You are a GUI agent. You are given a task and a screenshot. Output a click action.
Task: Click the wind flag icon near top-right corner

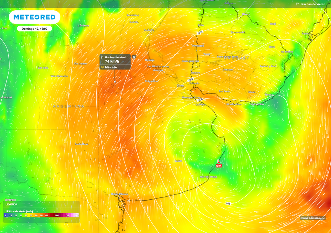pos(298,4)
